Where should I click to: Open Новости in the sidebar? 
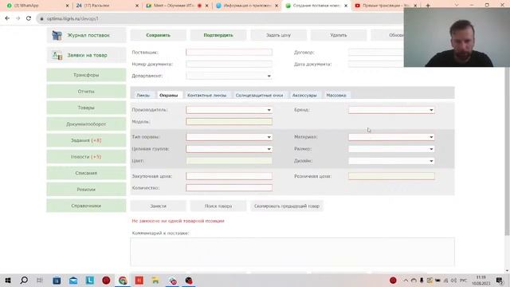click(86, 157)
